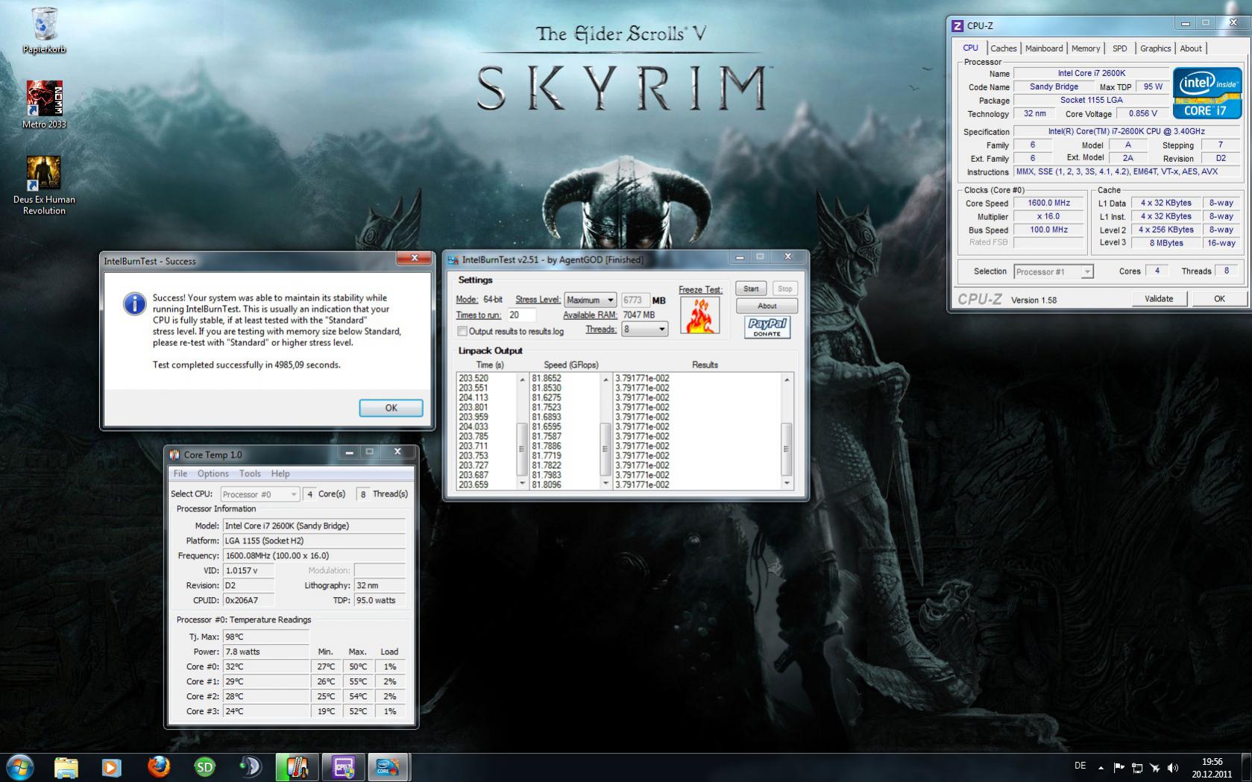The height and width of the screenshot is (782, 1252).
Task: Click the Stop button in IntelBurnTest
Action: tap(784, 288)
